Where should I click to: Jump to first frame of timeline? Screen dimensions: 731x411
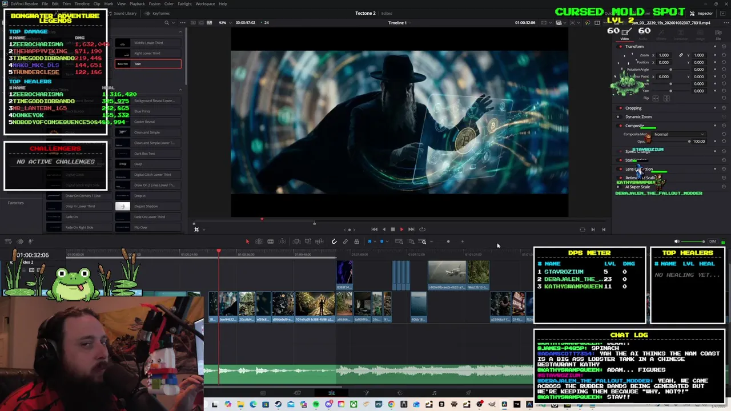tap(374, 229)
